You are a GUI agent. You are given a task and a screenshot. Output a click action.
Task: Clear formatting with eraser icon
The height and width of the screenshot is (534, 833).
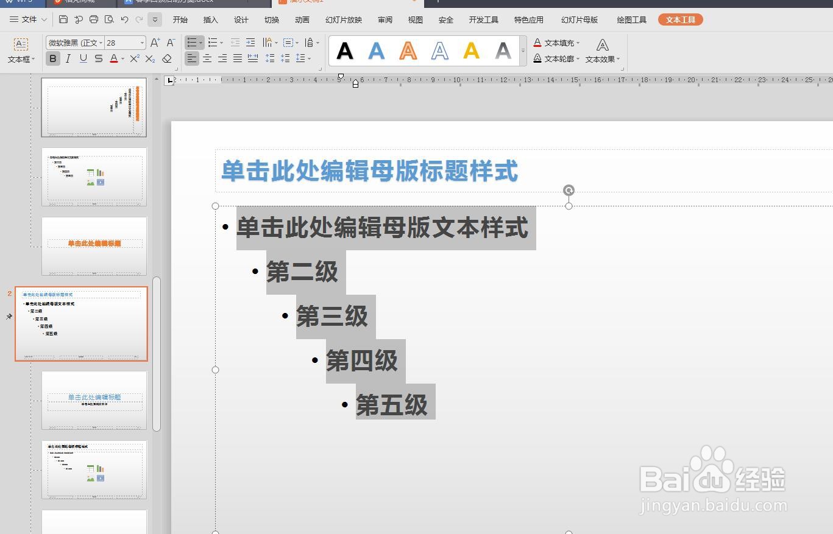click(x=166, y=58)
